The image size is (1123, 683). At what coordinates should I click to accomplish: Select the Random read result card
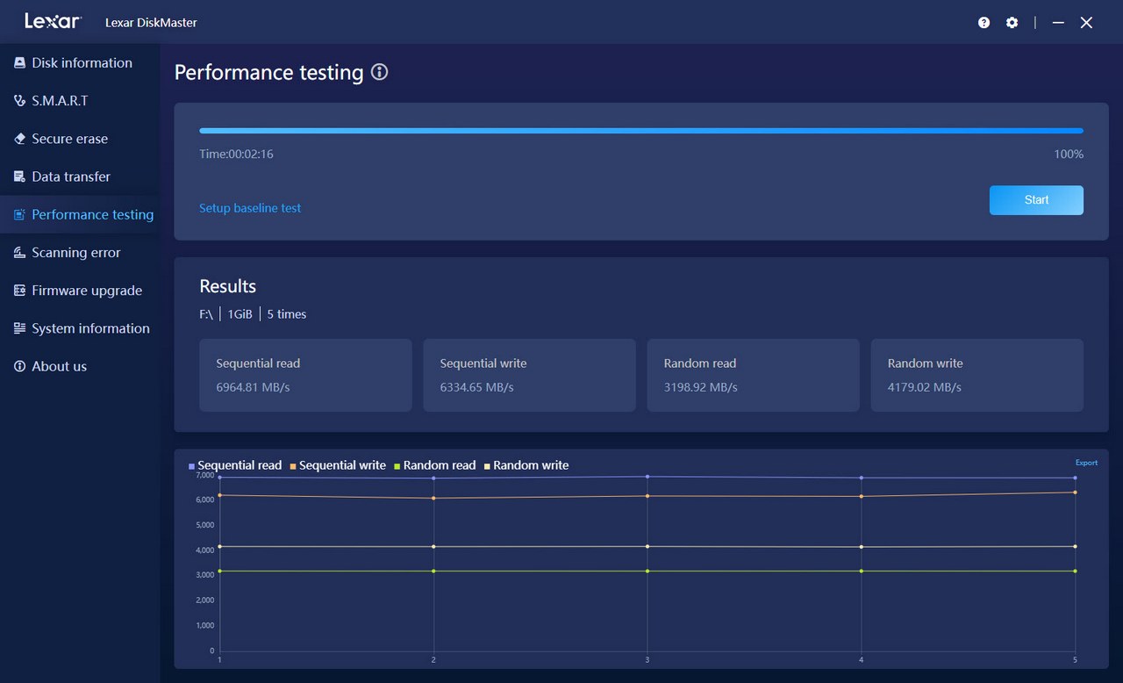pos(753,375)
